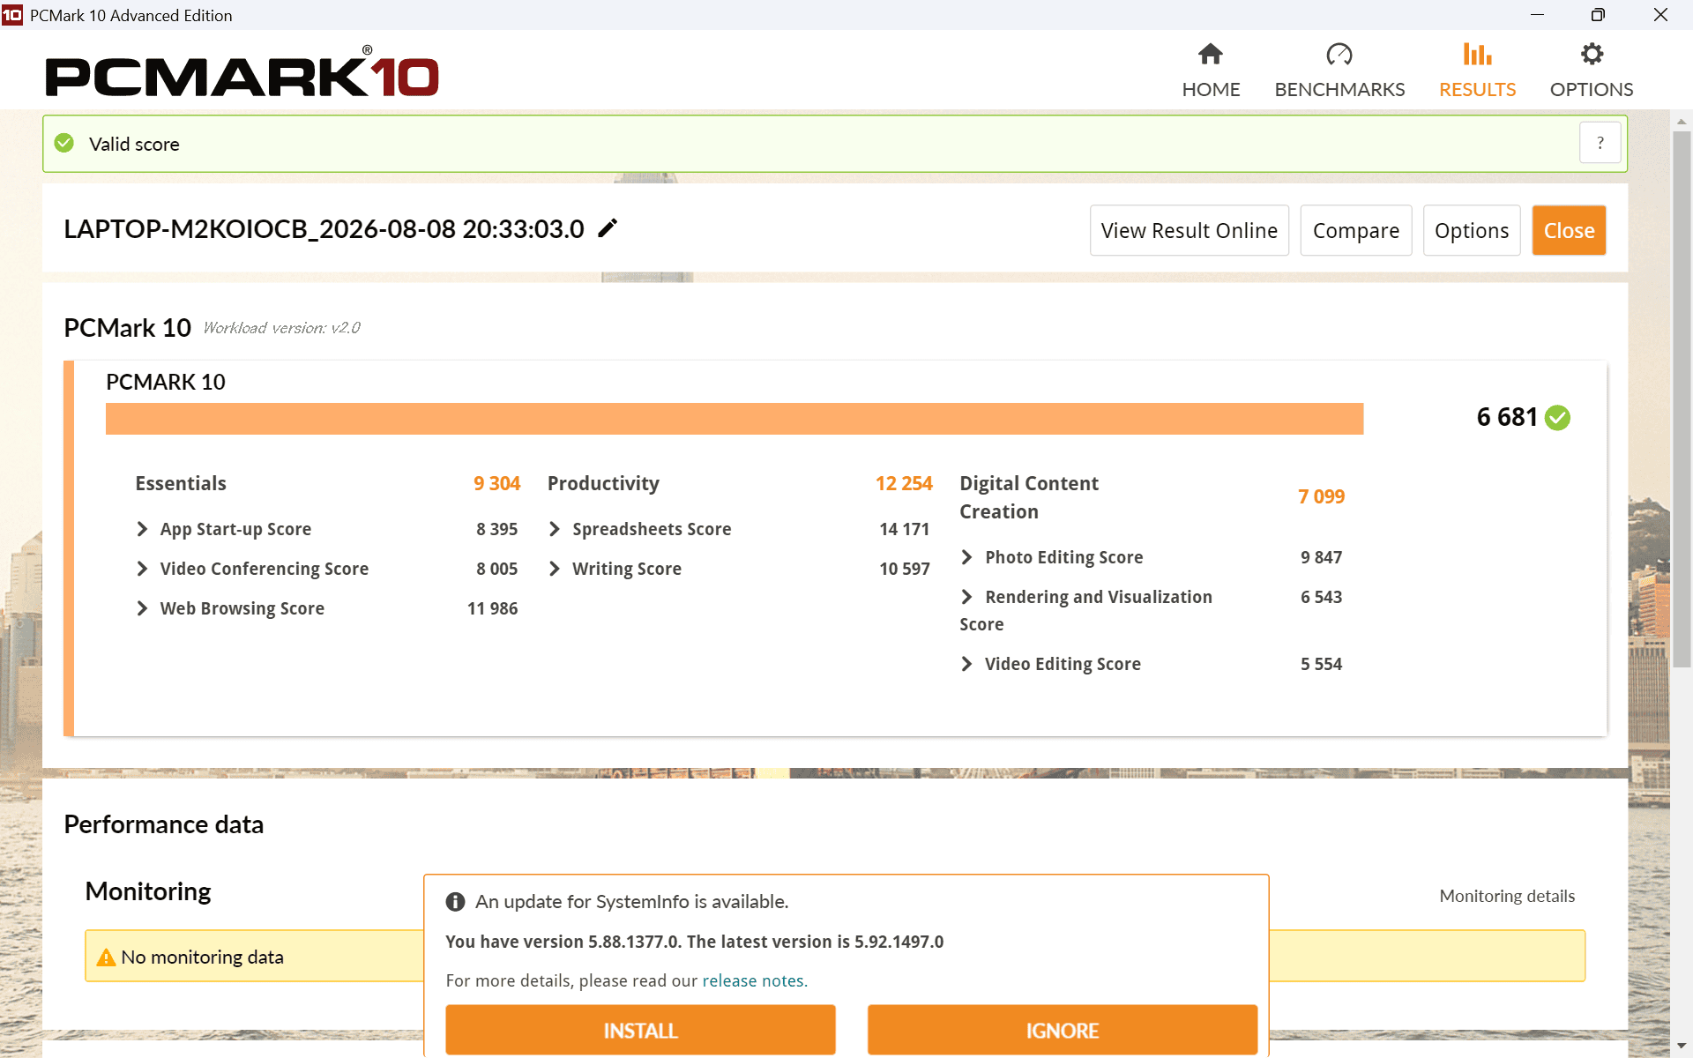This screenshot has height=1058, width=1693.
Task: Expand Web Browsing Score details
Action: (x=142, y=608)
